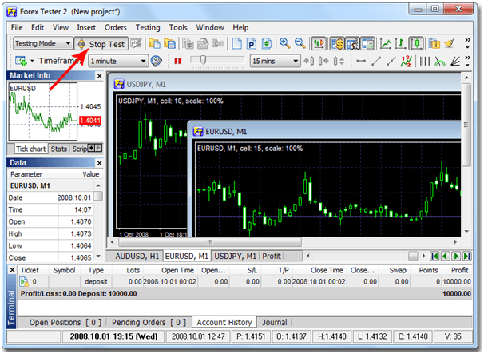
Task: Click the chart horizontal scrollbar thumb
Action: [210, 241]
